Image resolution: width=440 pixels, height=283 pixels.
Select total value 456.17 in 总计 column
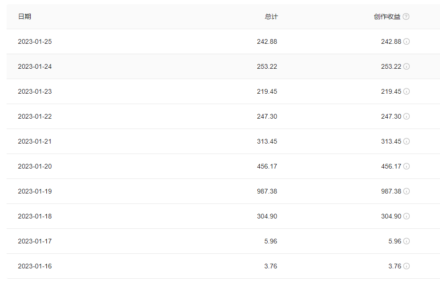coord(267,166)
